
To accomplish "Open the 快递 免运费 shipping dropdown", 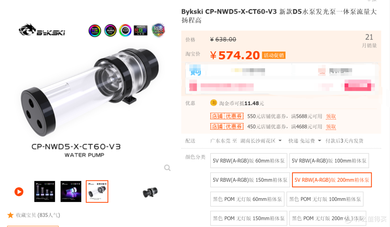I will point(305,141).
